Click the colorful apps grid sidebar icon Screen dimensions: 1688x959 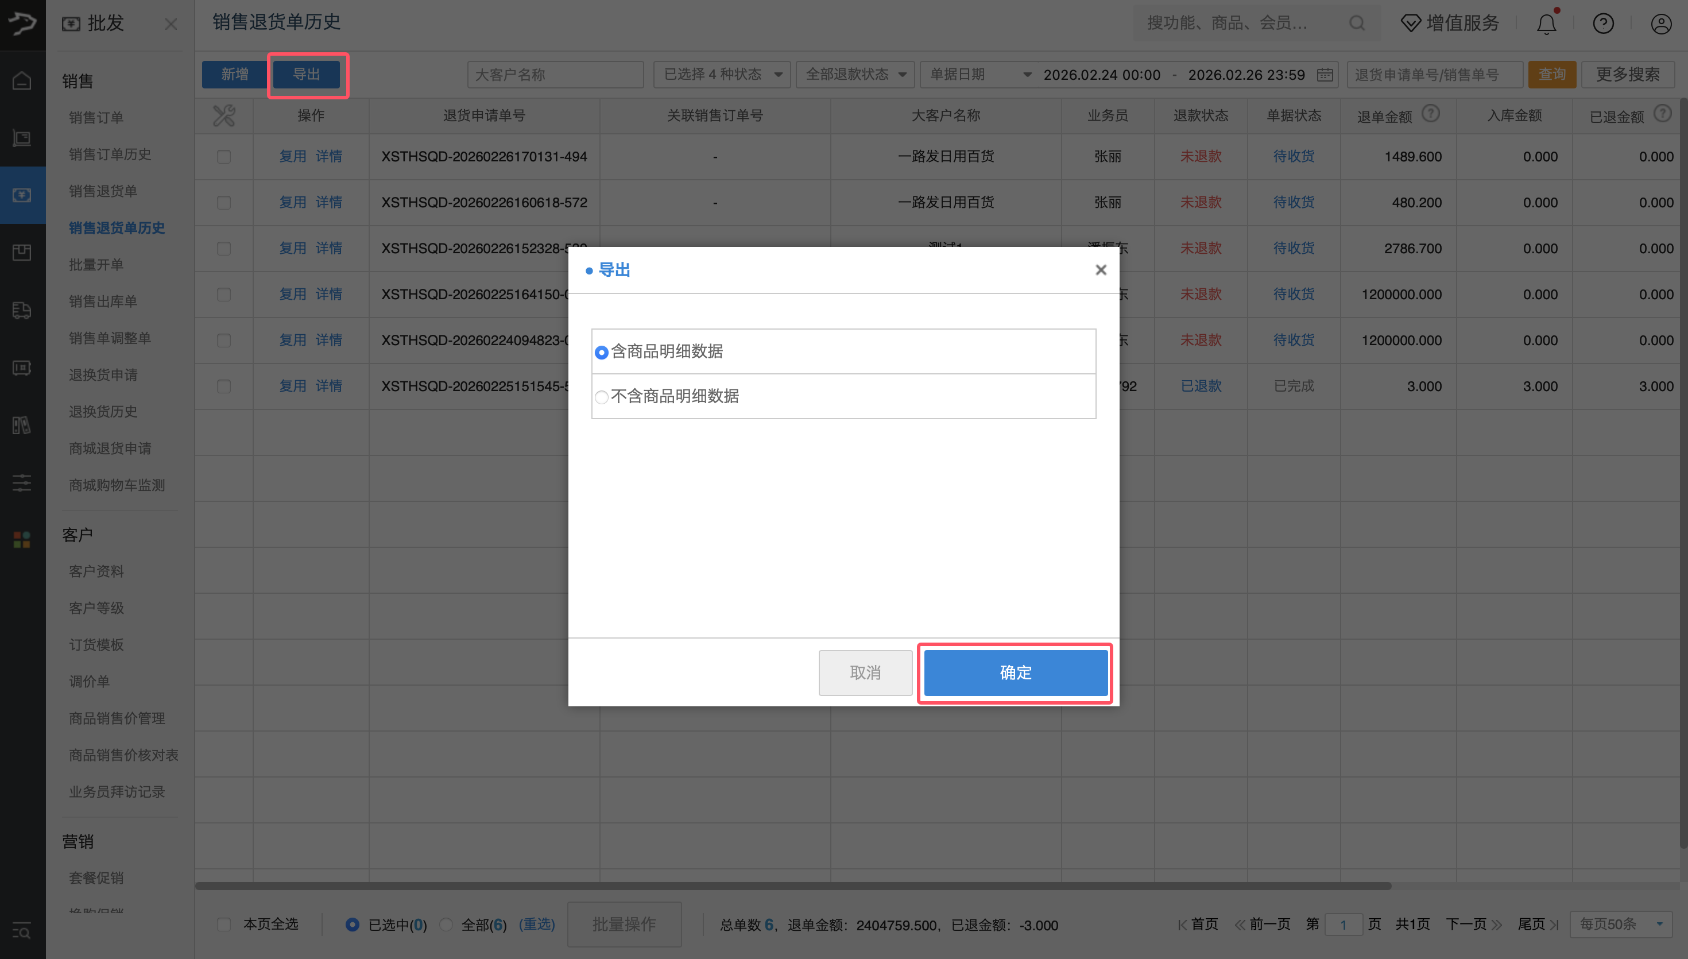point(22,539)
